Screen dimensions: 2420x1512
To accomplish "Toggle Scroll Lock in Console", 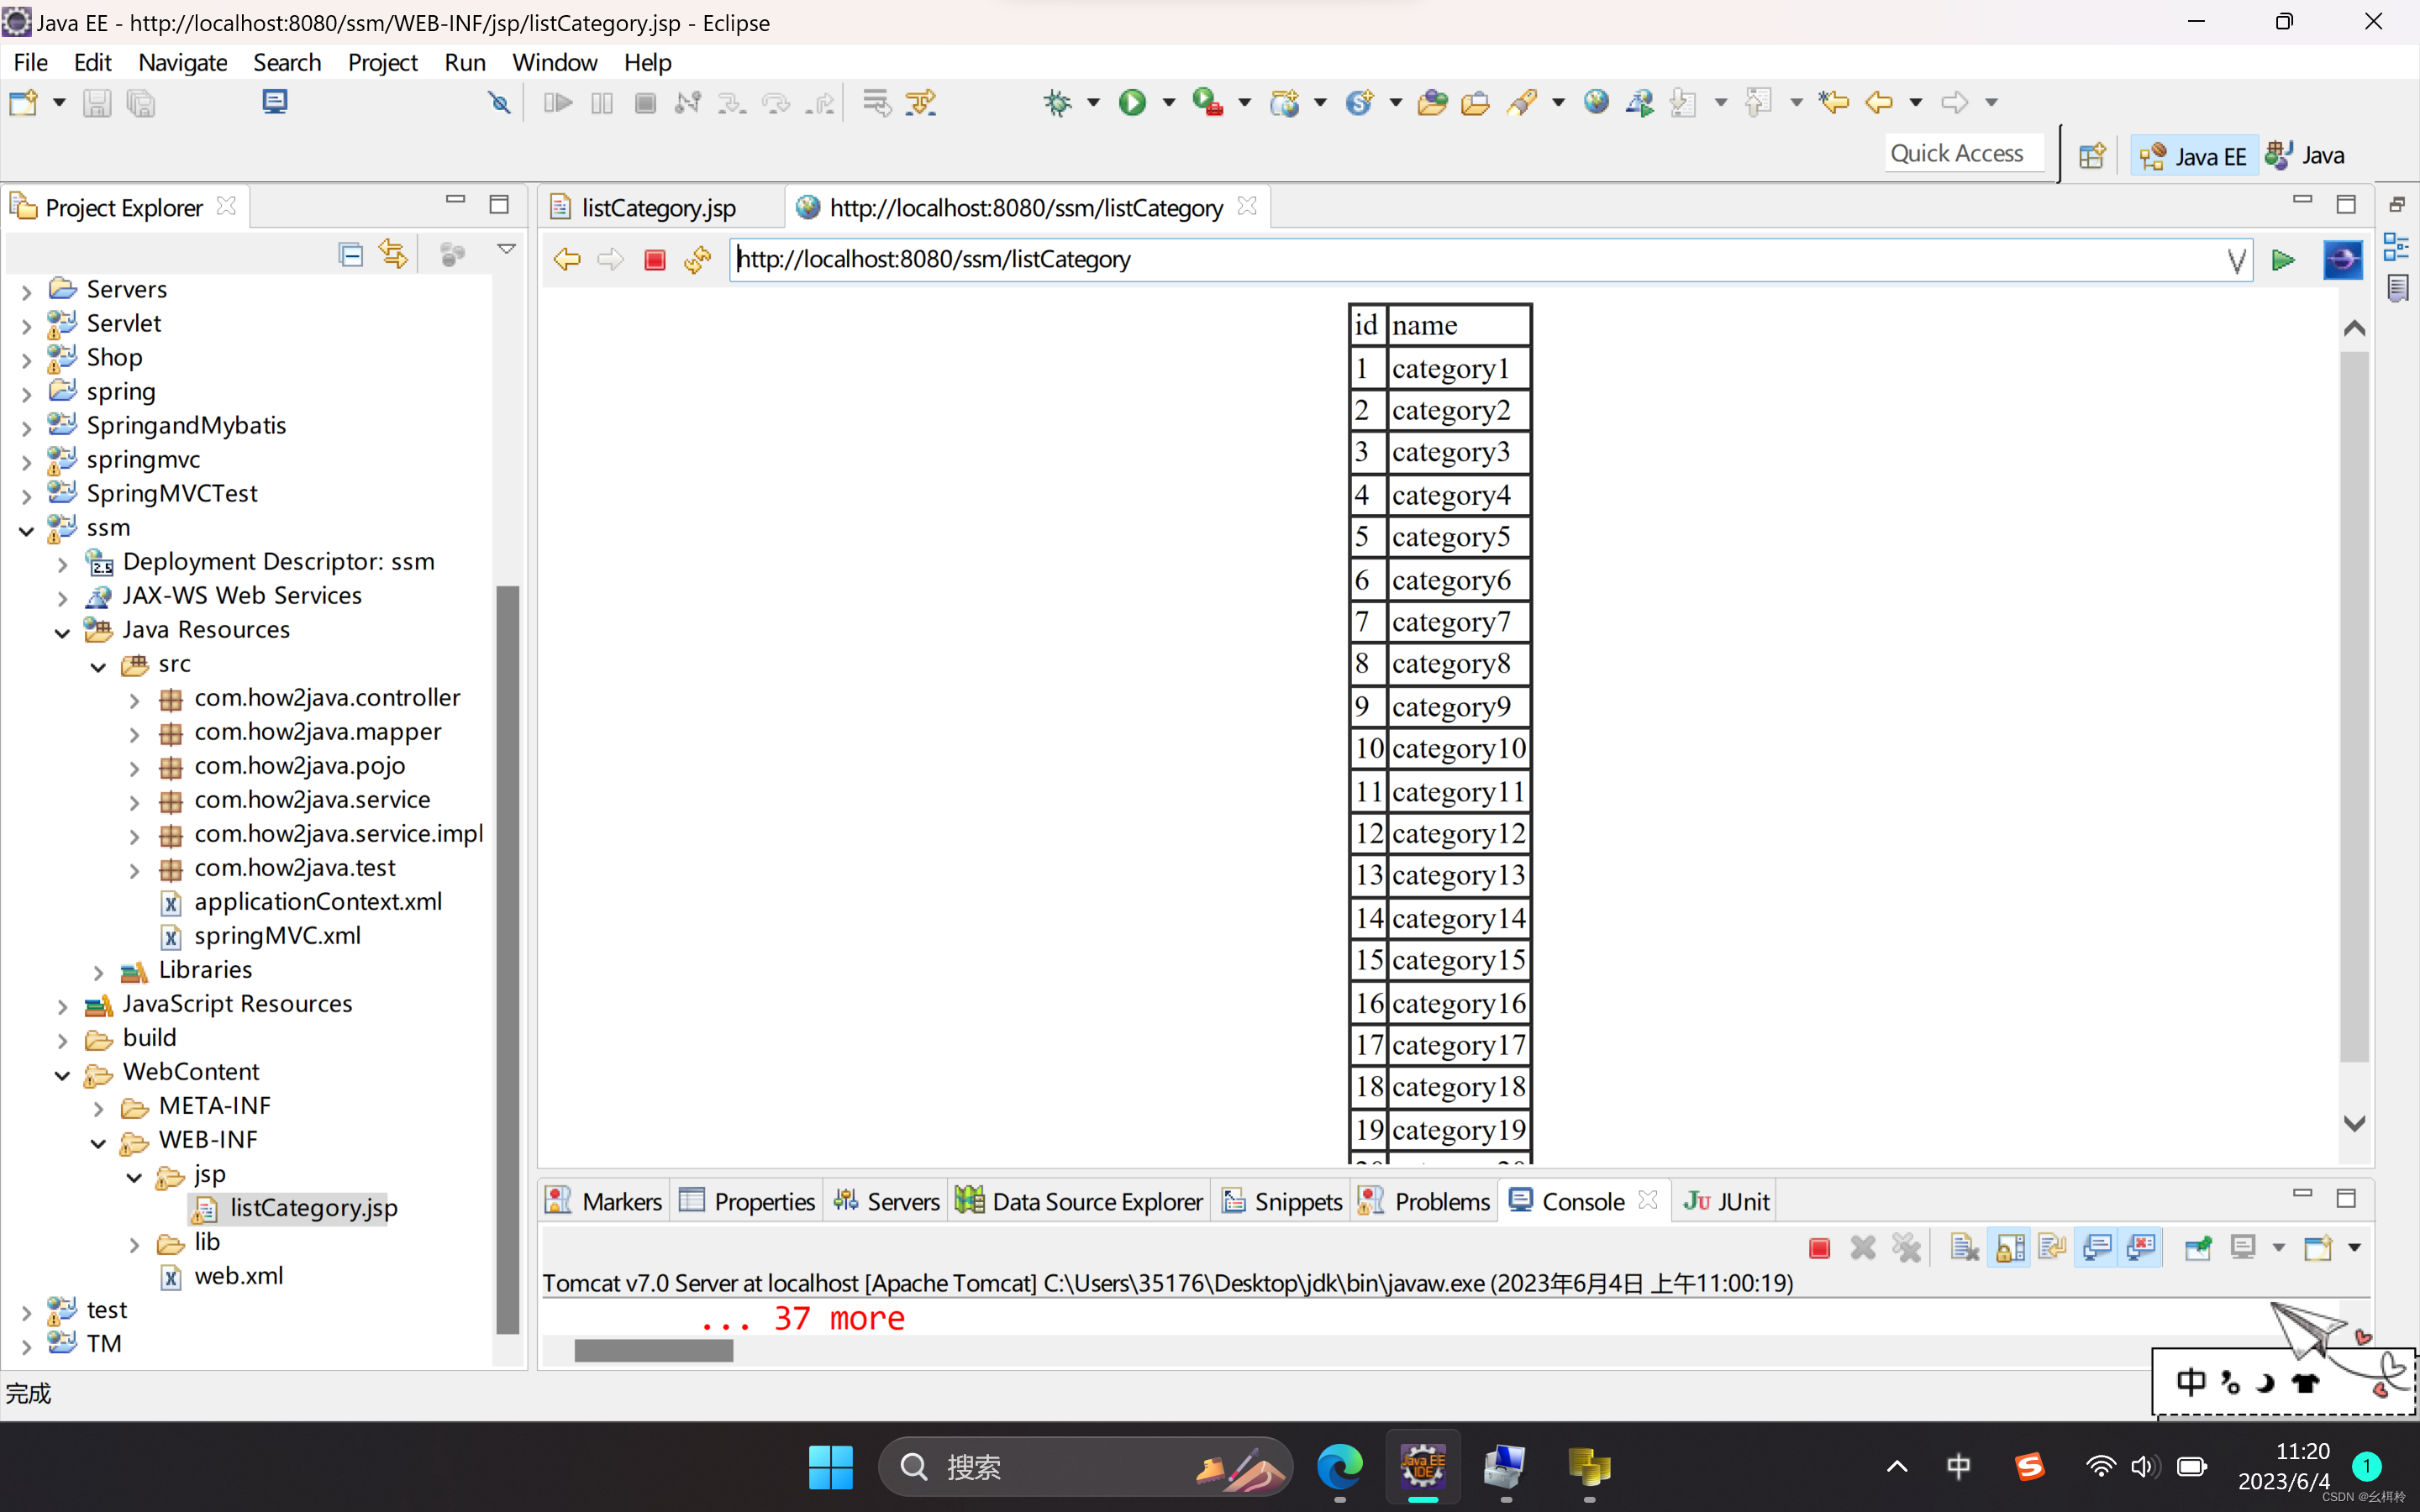I will (2010, 1247).
